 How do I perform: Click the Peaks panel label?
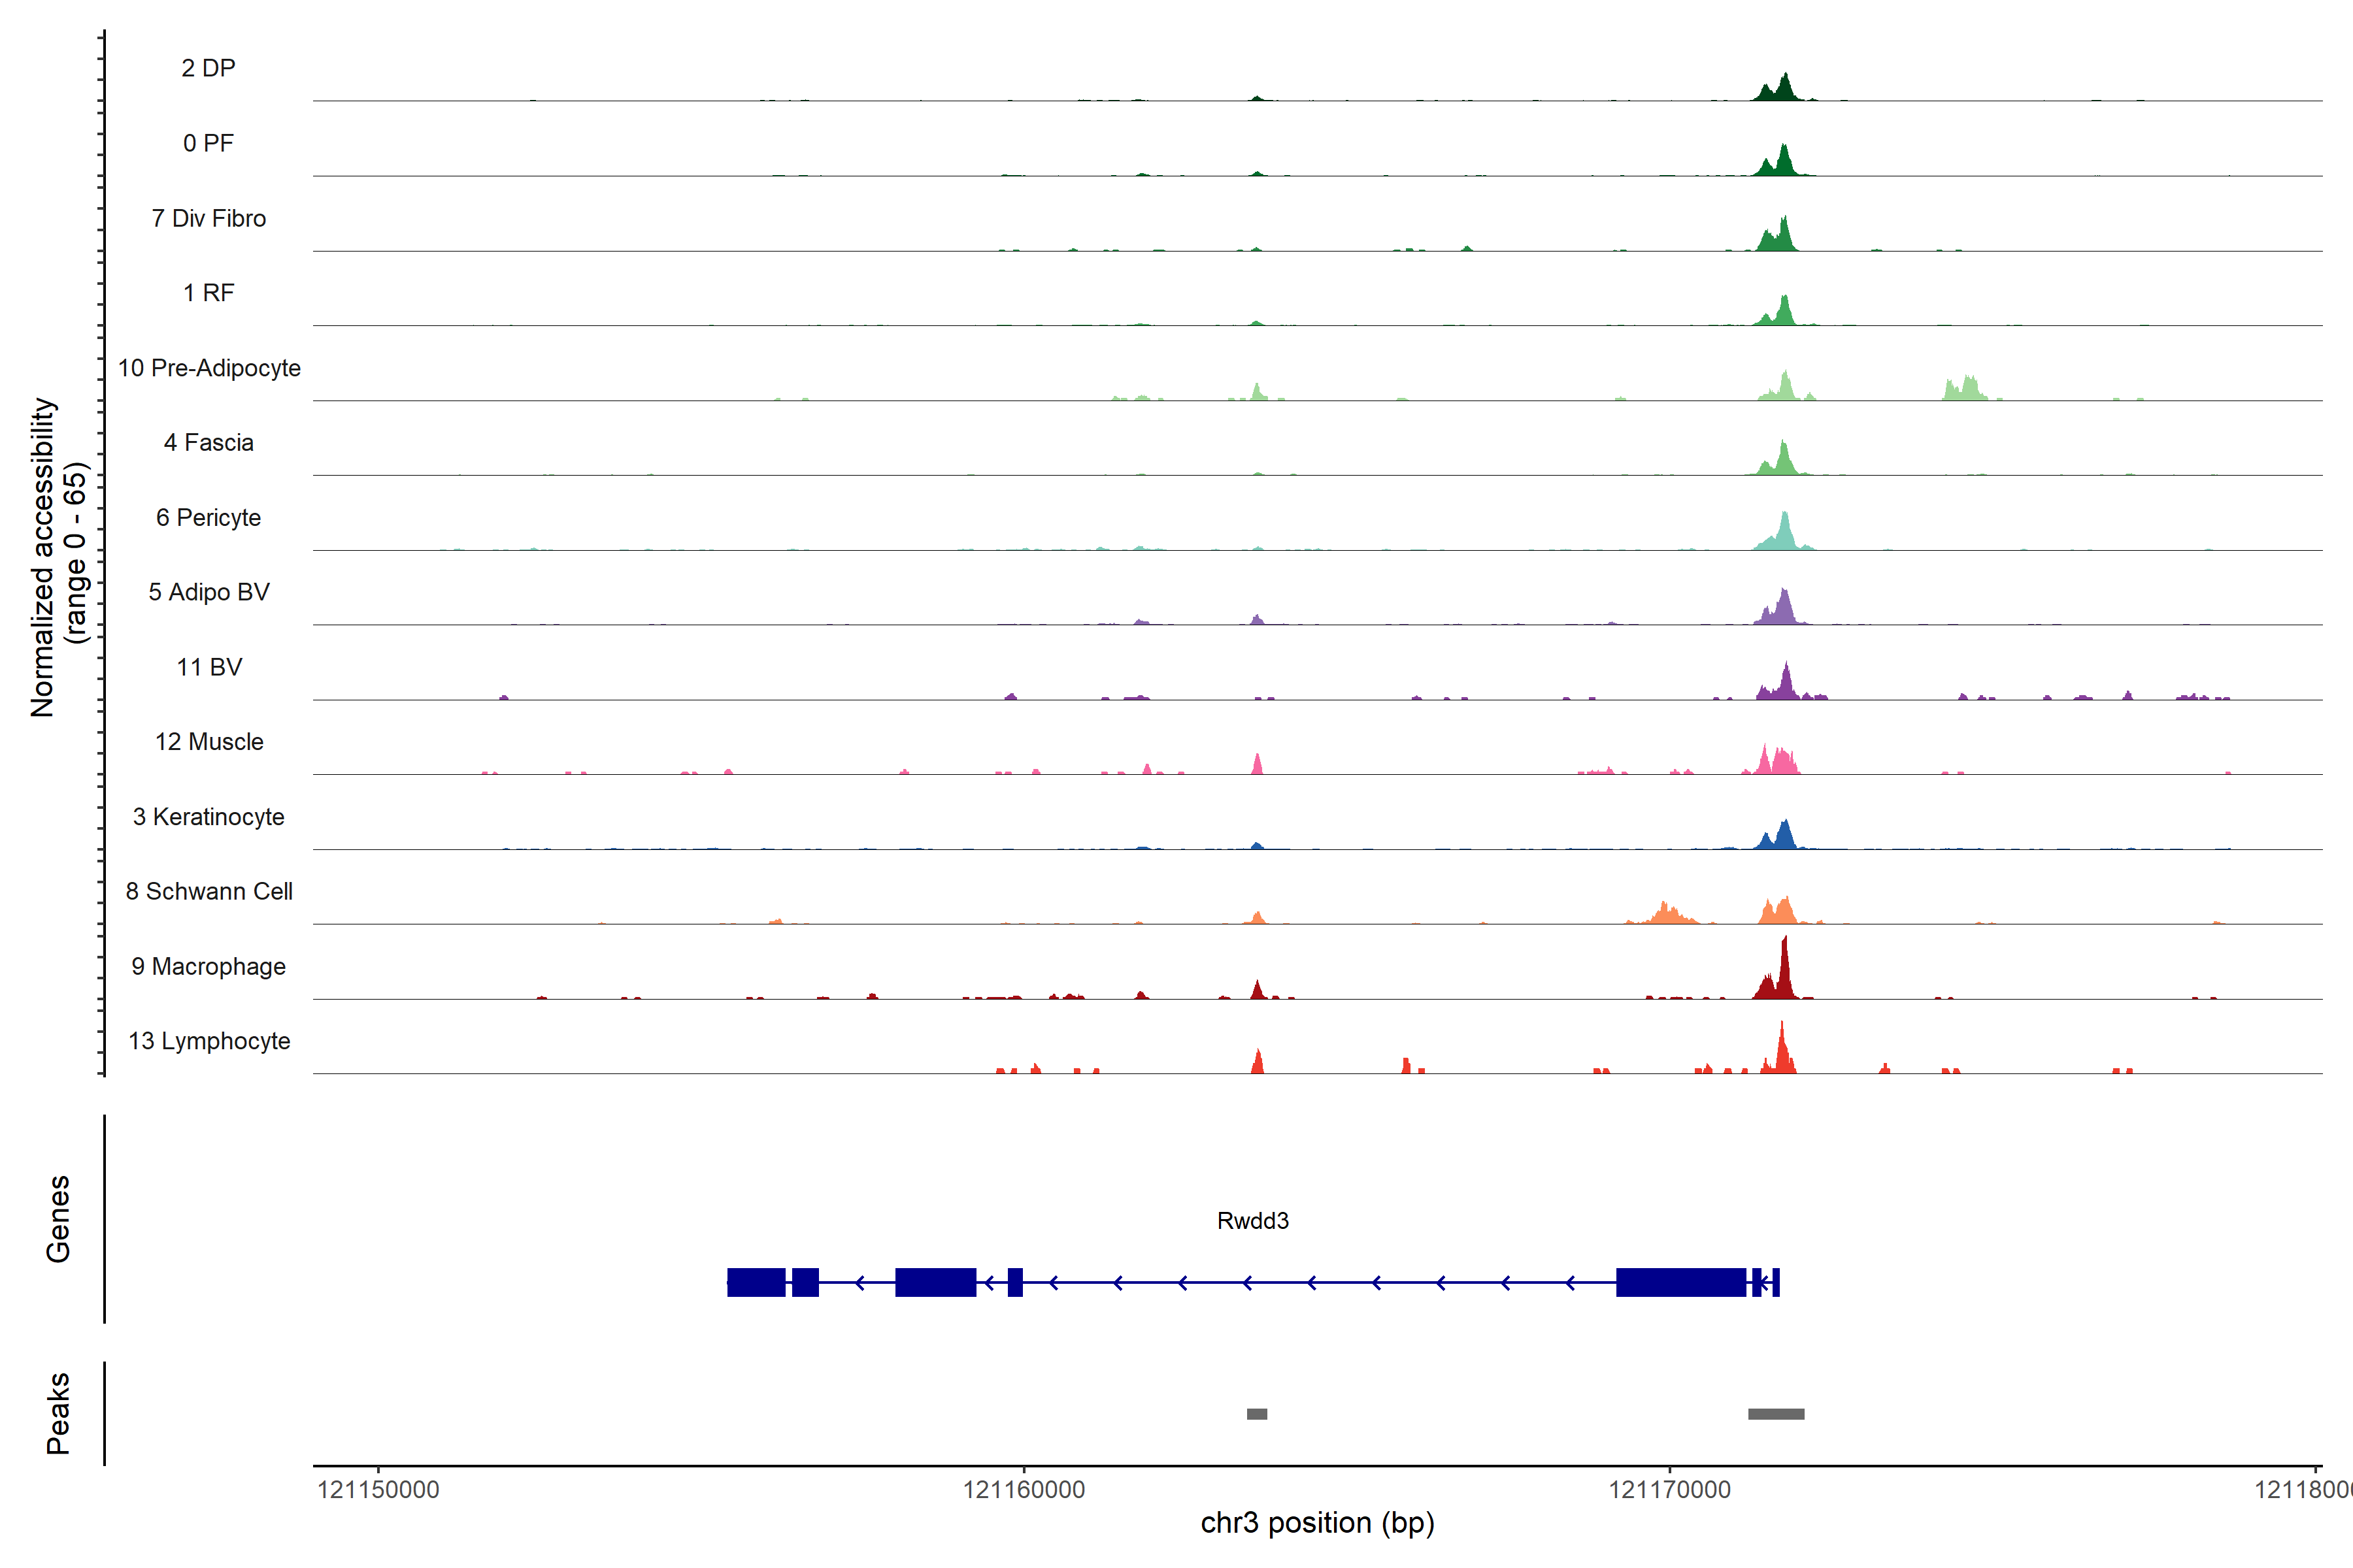[58, 1413]
